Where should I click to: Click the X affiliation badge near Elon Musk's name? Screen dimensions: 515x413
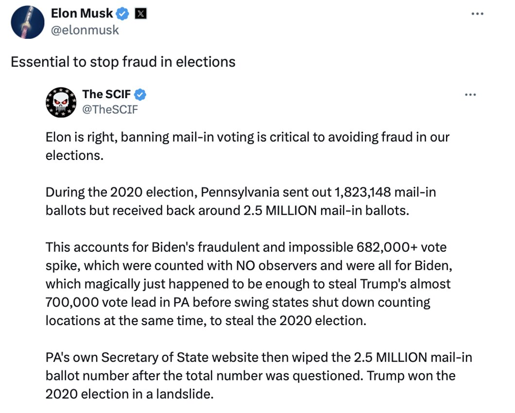[140, 13]
